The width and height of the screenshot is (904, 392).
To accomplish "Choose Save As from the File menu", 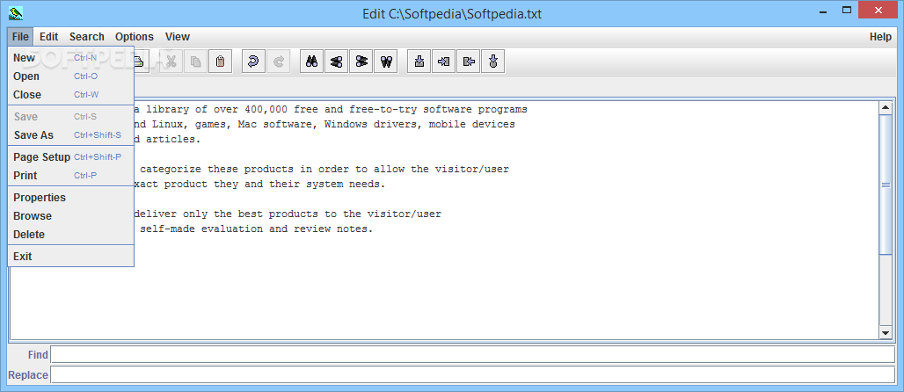I will [71, 134].
